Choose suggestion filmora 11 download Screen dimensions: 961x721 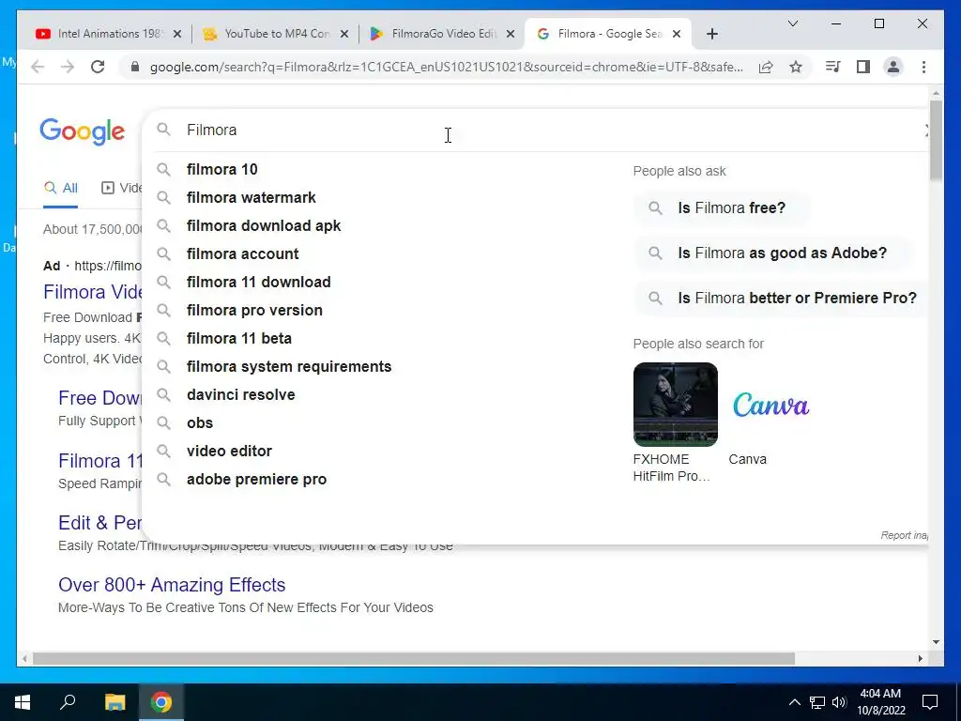(259, 282)
